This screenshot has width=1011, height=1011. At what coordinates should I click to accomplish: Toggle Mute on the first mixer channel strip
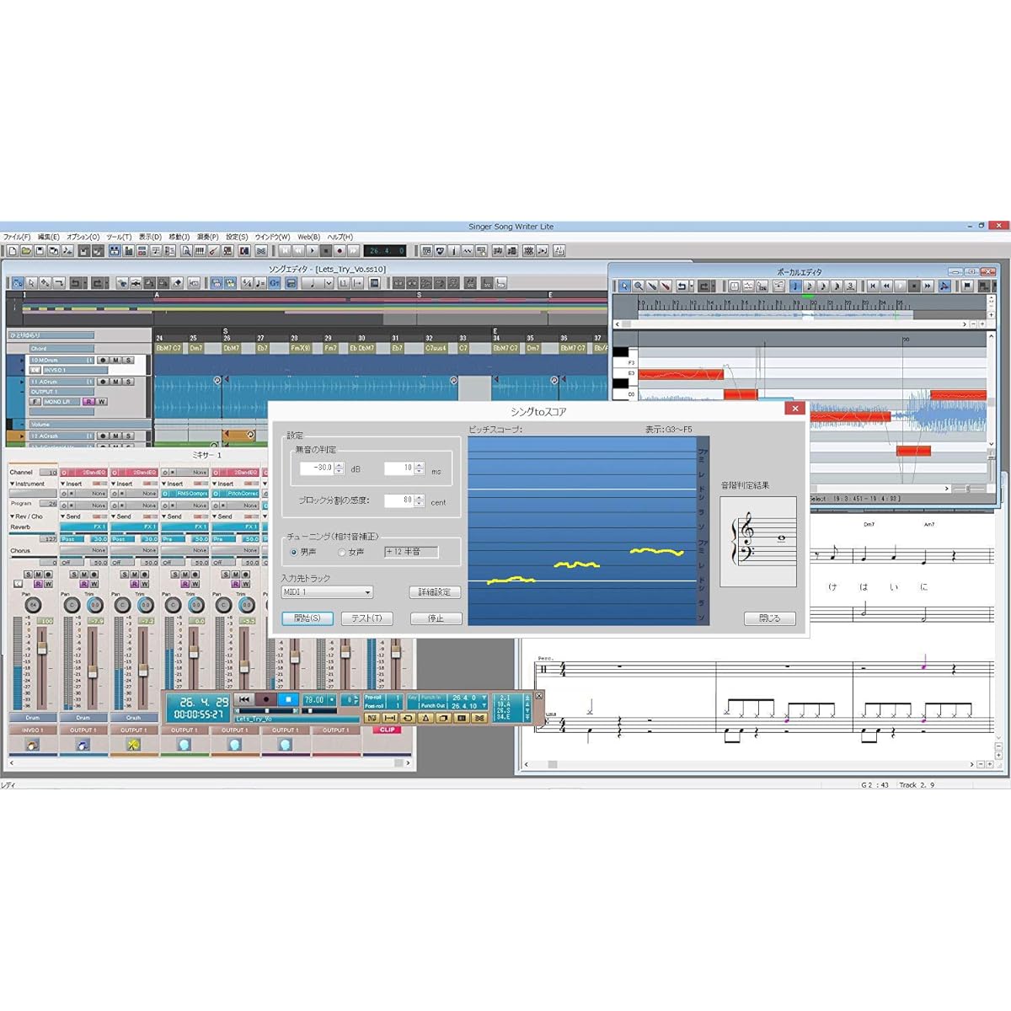point(38,575)
